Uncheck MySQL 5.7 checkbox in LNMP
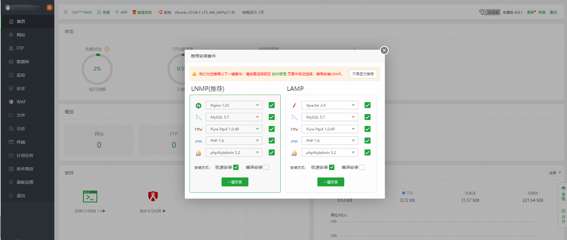The height and width of the screenshot is (240, 567). click(272, 117)
